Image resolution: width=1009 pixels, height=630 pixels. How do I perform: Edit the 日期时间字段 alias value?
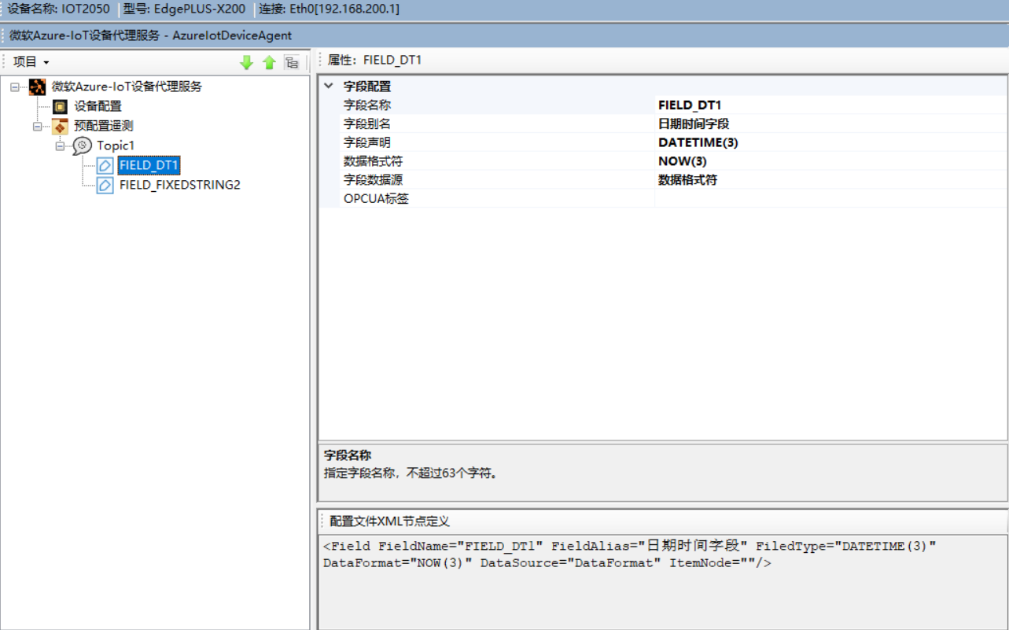tap(830, 123)
